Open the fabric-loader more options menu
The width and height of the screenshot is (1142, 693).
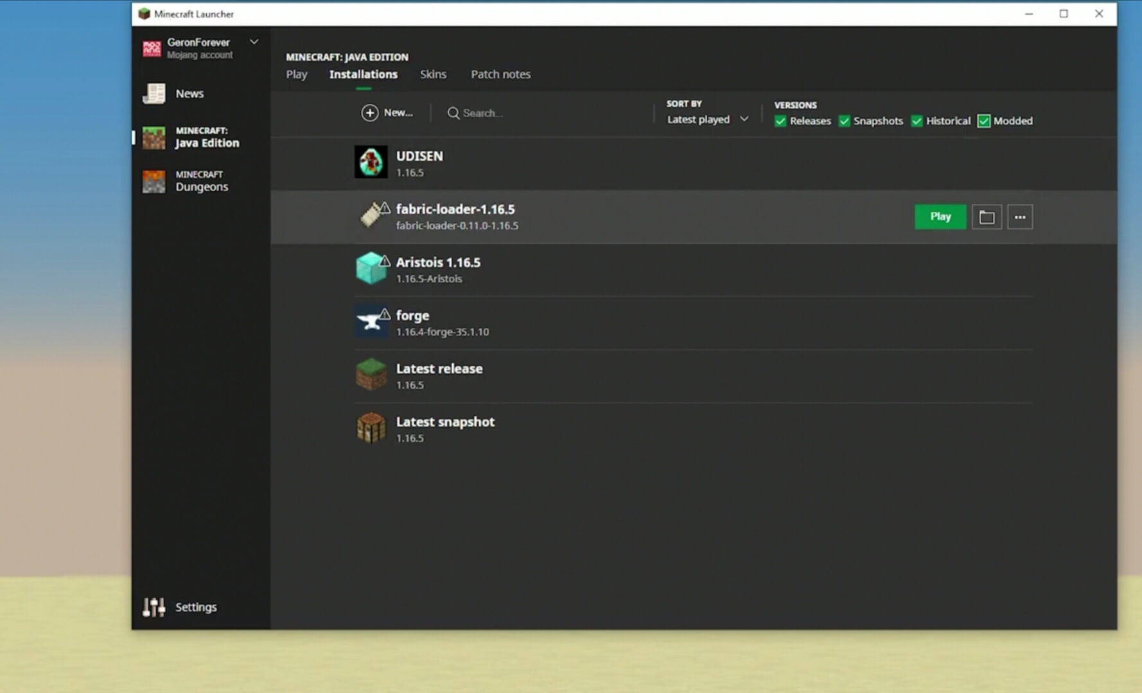point(1020,217)
